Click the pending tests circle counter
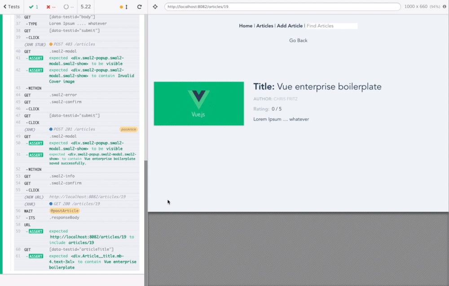 click(68, 7)
